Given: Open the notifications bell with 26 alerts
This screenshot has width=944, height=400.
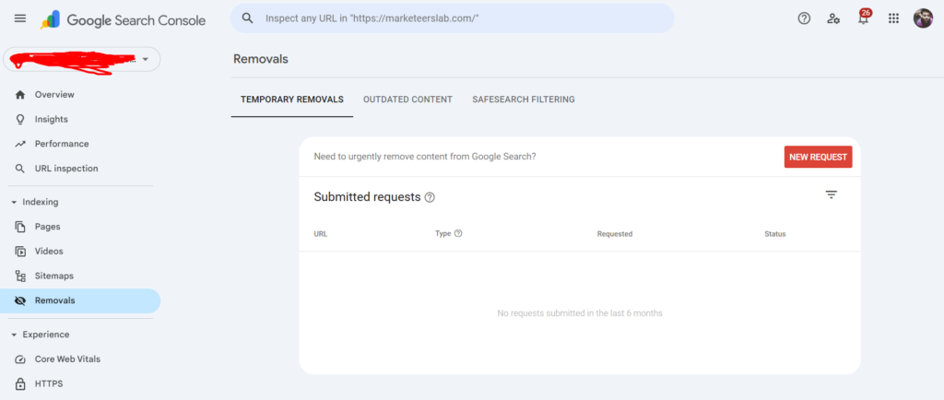Looking at the screenshot, I should (864, 18).
